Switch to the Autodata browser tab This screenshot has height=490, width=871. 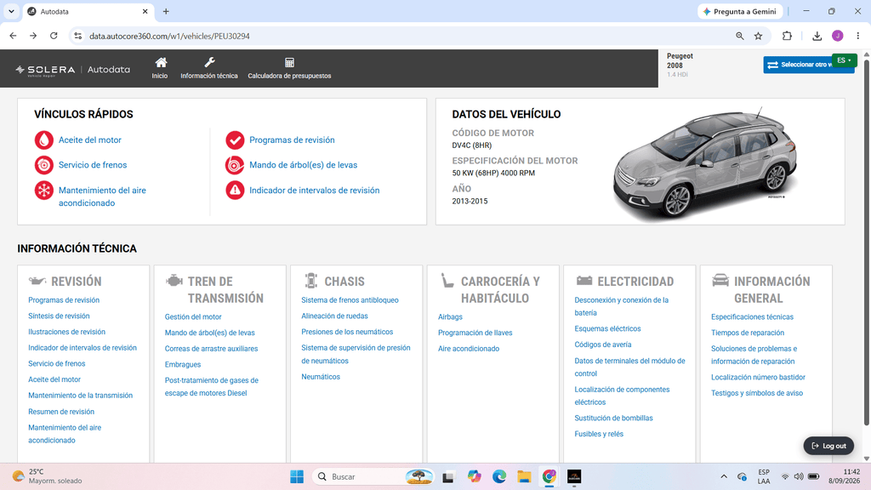pos(88,11)
